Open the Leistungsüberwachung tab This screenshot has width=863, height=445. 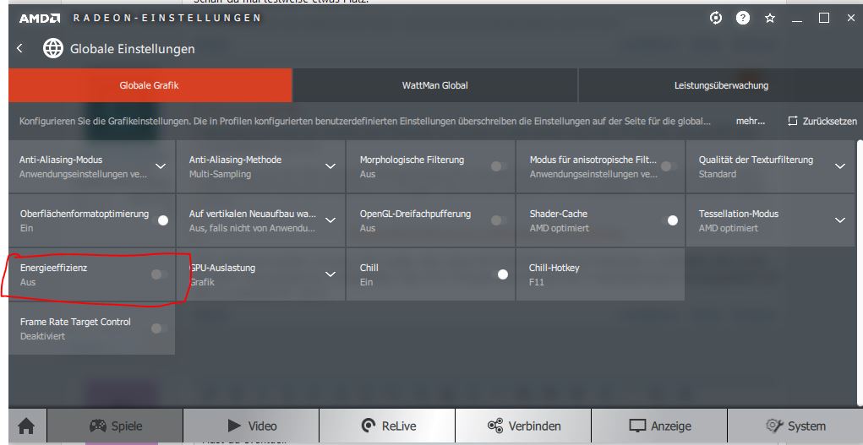coord(720,85)
